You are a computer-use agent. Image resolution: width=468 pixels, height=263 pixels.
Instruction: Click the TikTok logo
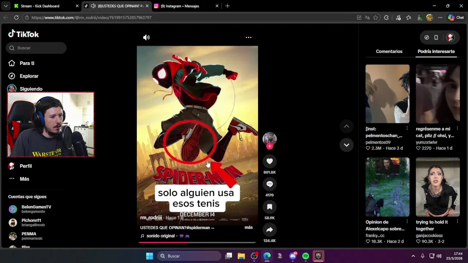click(23, 34)
